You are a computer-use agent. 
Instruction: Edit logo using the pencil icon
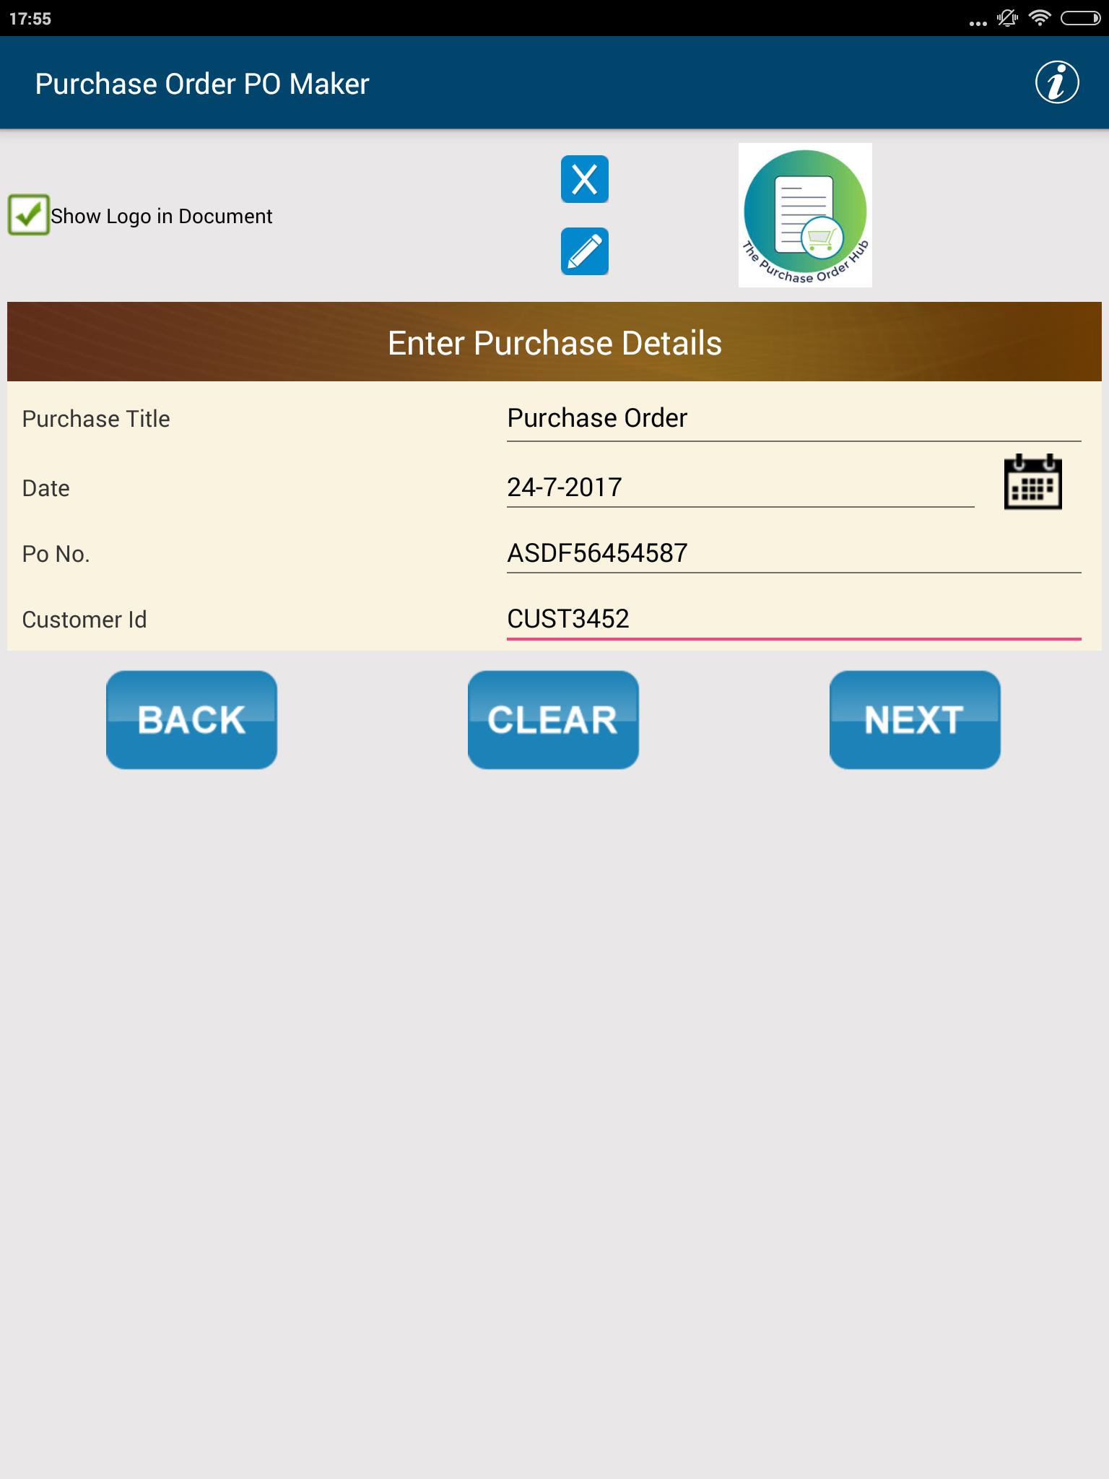tap(585, 251)
